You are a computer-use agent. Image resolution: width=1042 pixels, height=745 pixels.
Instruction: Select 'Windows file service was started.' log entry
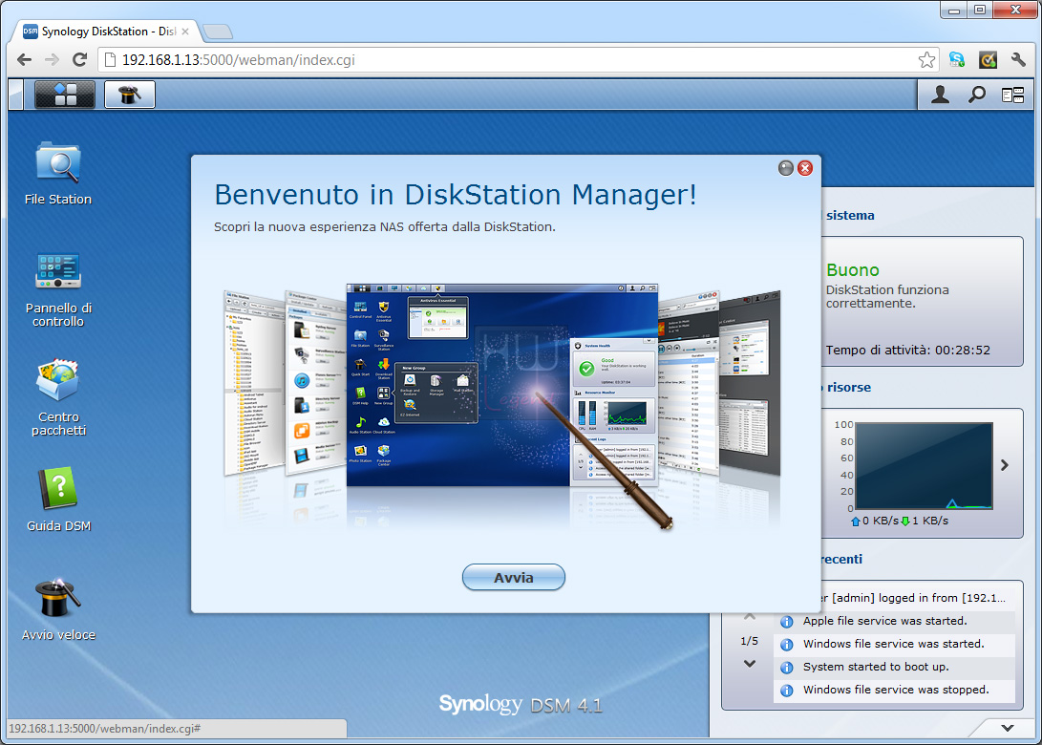click(894, 644)
